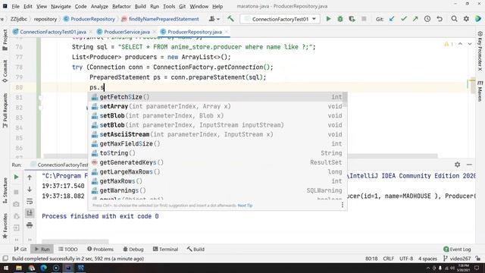Run with coverage icon in toolbar

352,19
